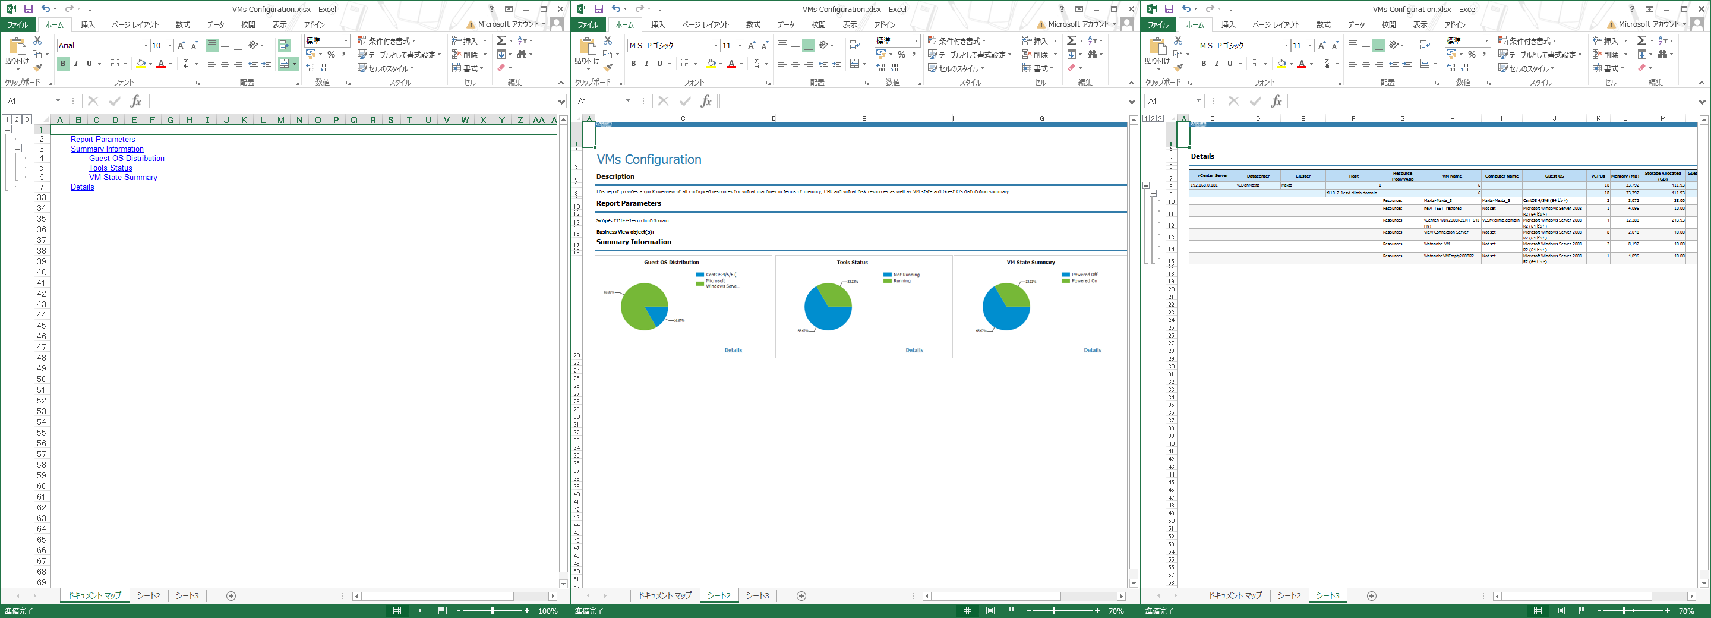The width and height of the screenshot is (1711, 618).
Task: Click Format Painter brush in the right window
Action: [x=1179, y=67]
